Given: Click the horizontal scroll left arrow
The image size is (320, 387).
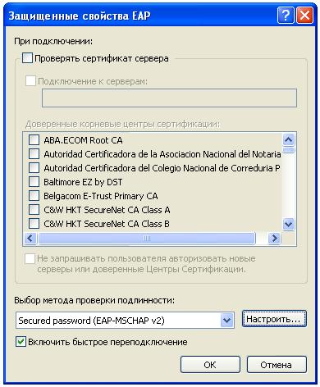Looking at the screenshot, I should 30,239.
